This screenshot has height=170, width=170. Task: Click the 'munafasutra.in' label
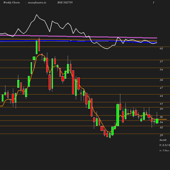pyautogui.click(x=37, y=2)
